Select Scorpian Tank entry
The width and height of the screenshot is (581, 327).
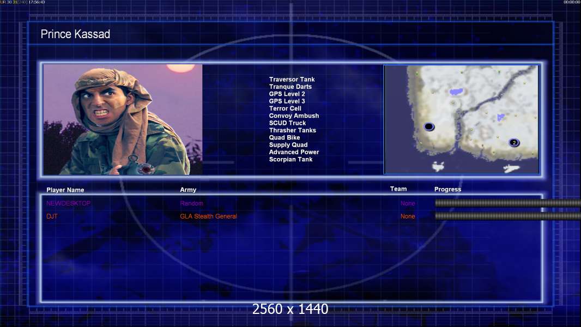(x=291, y=159)
